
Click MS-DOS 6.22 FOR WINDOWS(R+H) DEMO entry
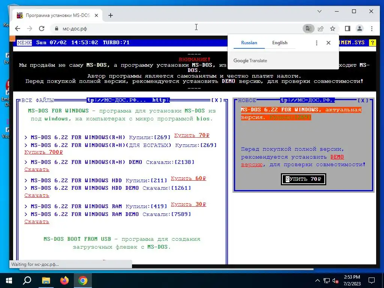click(86, 162)
